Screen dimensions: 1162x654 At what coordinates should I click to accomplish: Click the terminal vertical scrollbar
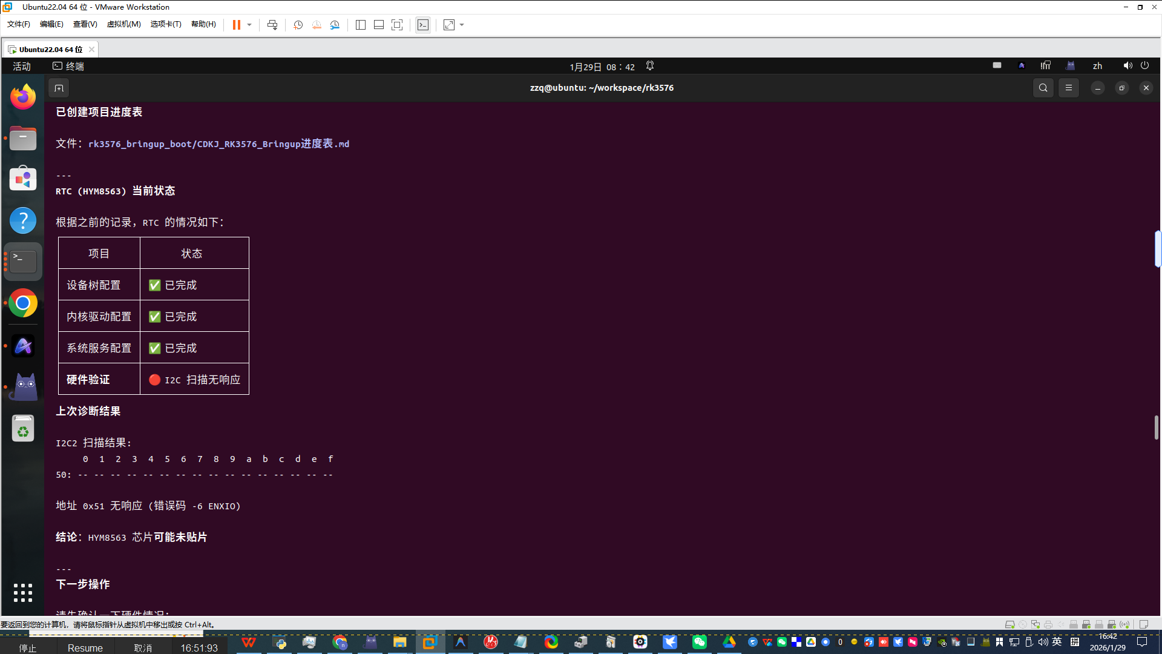click(x=1156, y=428)
